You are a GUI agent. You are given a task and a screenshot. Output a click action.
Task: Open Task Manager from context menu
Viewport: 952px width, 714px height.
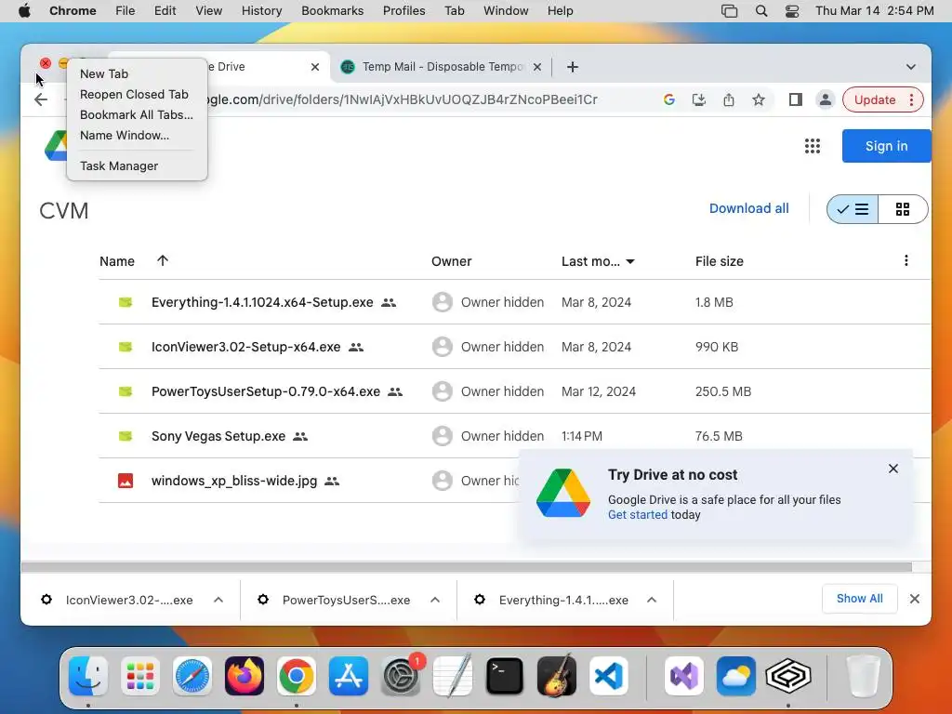[x=137, y=165]
